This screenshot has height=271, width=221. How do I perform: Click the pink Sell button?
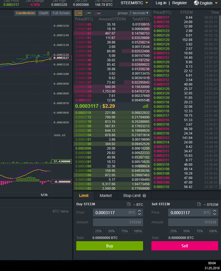pyautogui.click(x=185, y=246)
